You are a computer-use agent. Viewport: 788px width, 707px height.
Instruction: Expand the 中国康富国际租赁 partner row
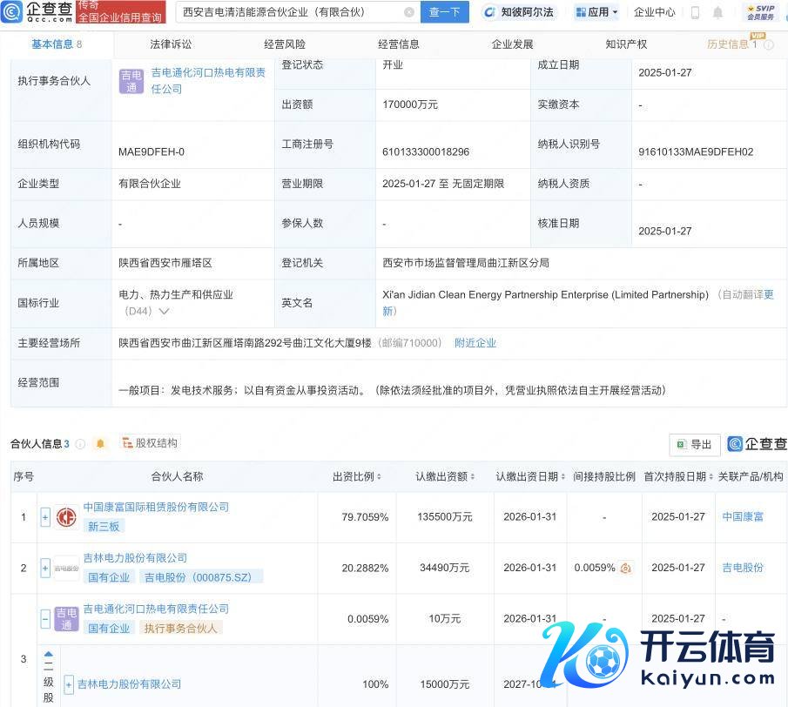[x=45, y=517]
